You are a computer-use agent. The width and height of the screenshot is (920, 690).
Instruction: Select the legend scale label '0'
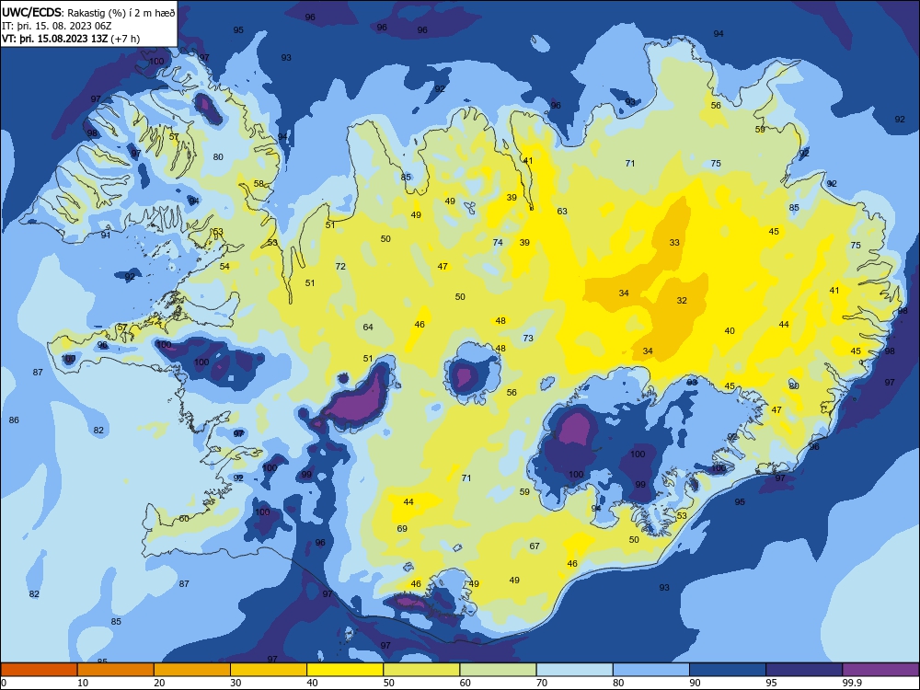pos(4,683)
